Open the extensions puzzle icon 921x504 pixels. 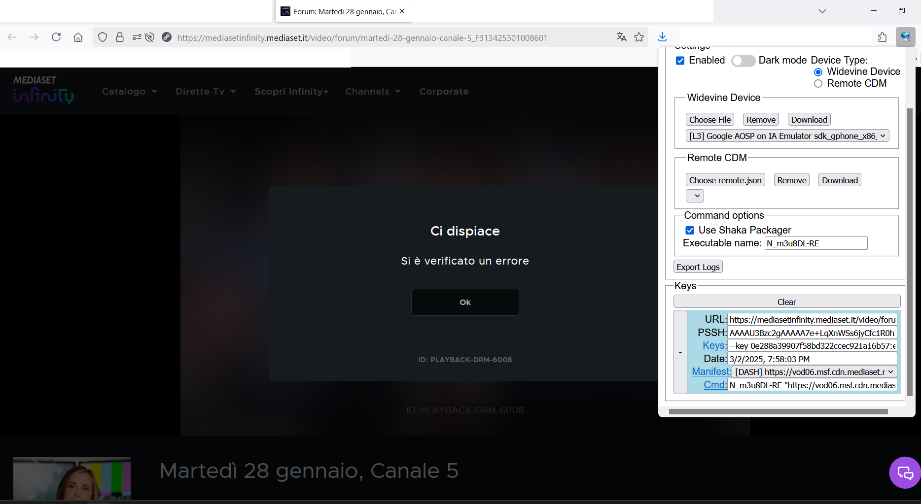coord(883,37)
